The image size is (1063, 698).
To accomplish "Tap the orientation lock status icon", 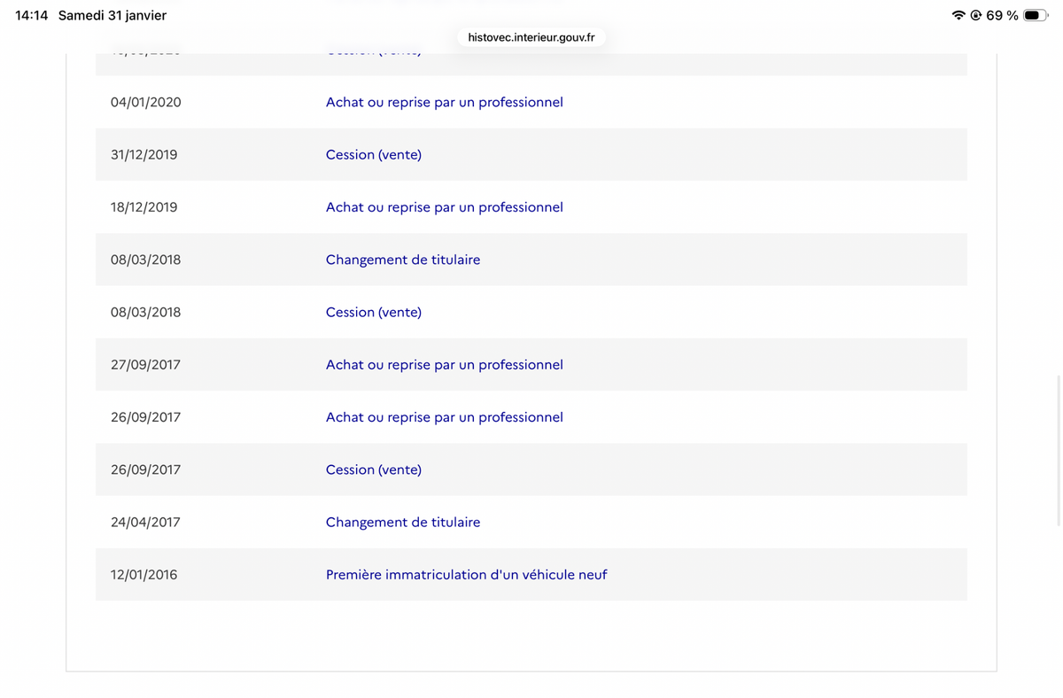I will tap(976, 16).
